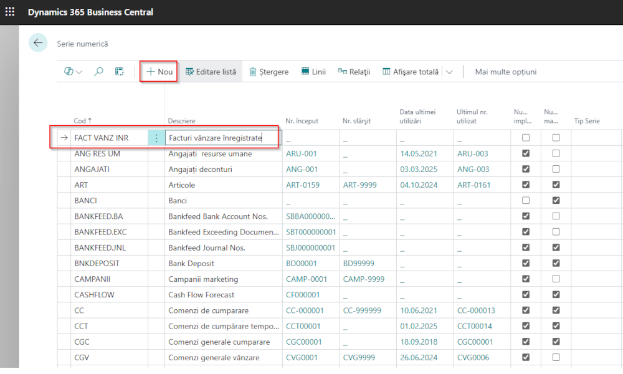
Task: Toggle implicit numbering checkbox for CAMPANII
Action: click(526, 279)
